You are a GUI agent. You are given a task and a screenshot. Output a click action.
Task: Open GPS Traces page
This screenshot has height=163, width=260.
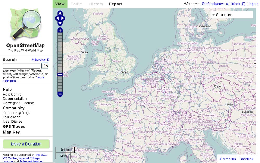14,127
